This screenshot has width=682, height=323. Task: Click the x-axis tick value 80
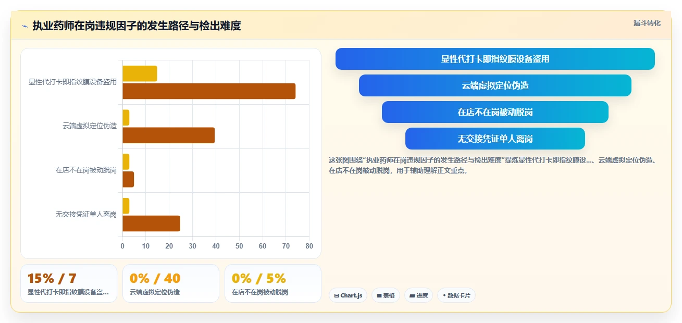coord(309,246)
